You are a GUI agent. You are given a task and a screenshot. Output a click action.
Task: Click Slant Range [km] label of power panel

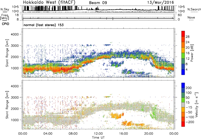pos(7,53)
